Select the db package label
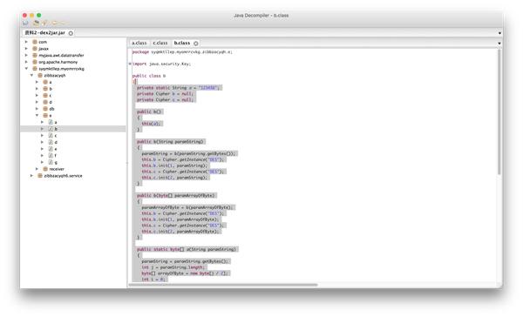The width and height of the screenshot is (523, 317). 51,109
